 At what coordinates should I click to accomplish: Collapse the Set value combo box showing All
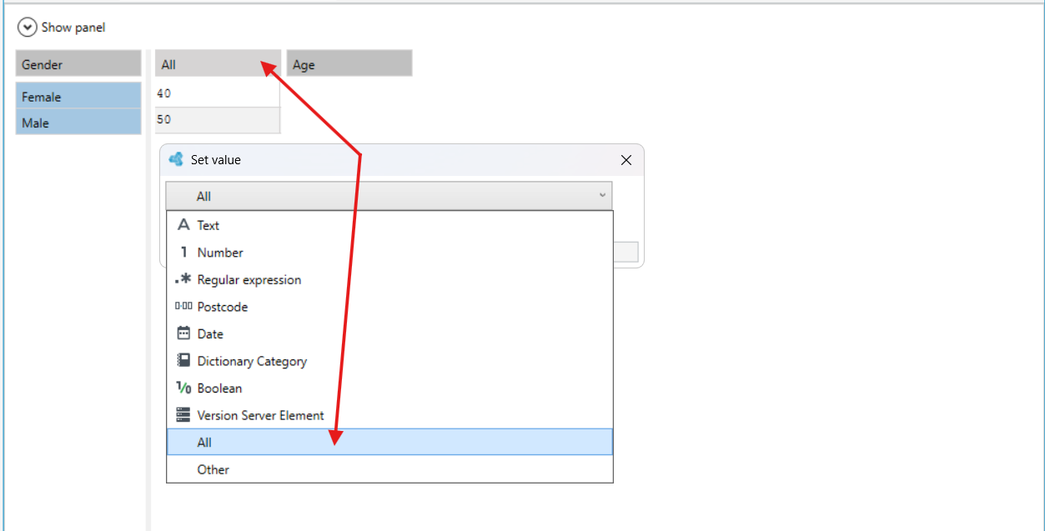click(x=389, y=196)
